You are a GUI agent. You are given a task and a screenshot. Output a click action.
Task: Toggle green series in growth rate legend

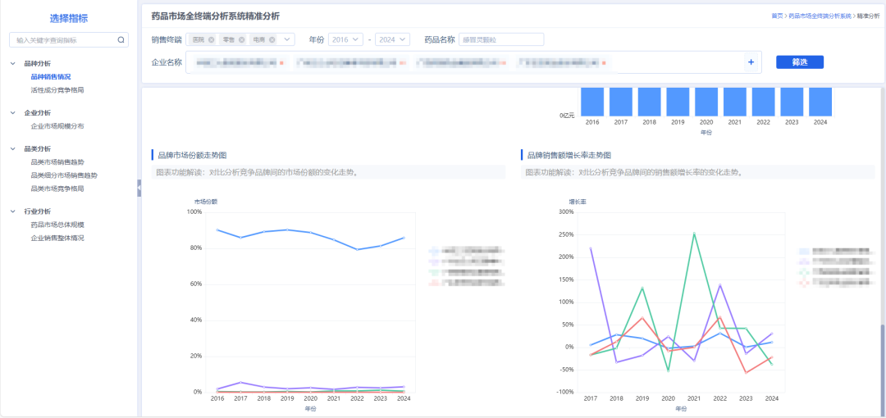click(x=834, y=272)
